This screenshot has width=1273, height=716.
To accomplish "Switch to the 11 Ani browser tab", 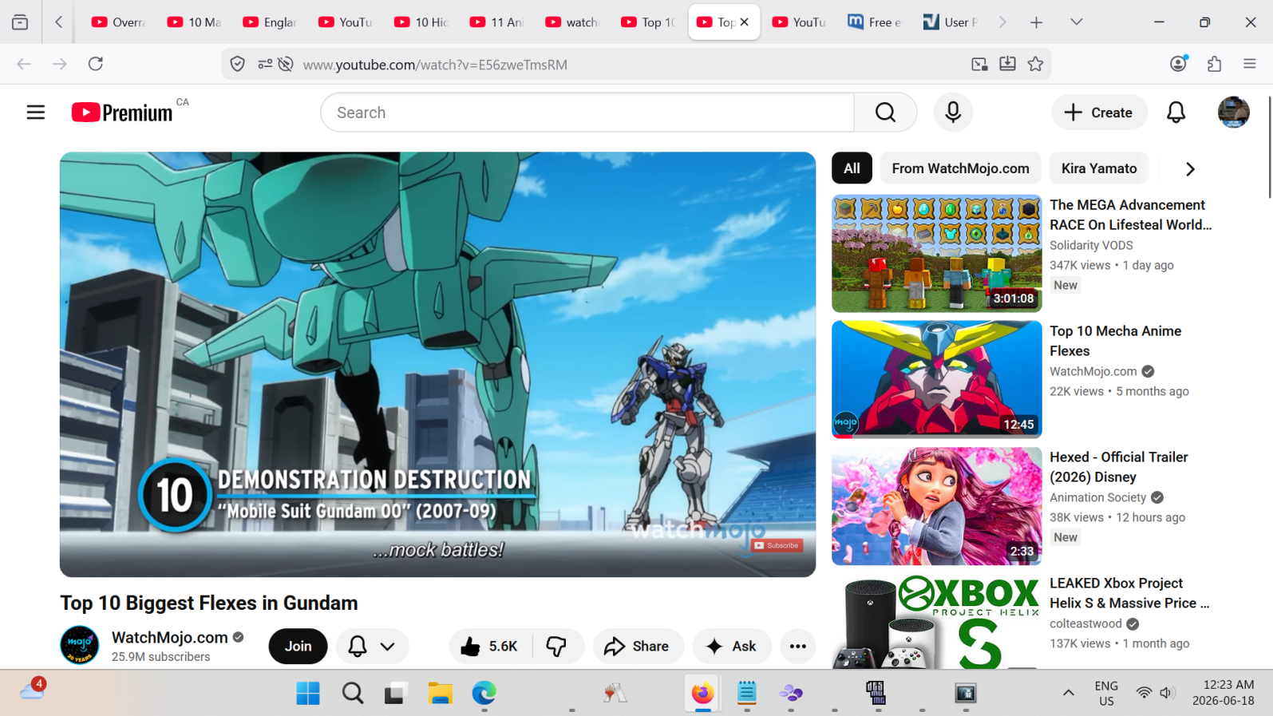I will pos(497,22).
